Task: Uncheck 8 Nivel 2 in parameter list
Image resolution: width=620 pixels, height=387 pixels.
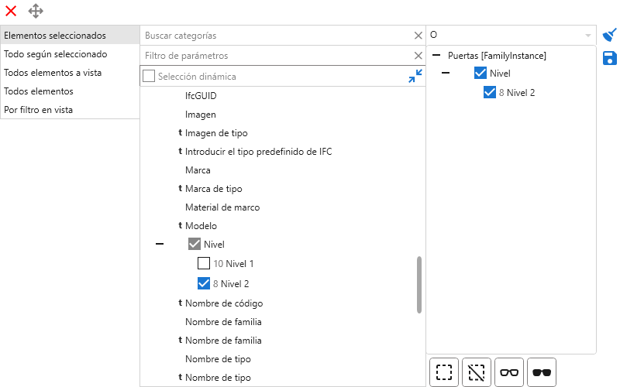Action: [204, 283]
